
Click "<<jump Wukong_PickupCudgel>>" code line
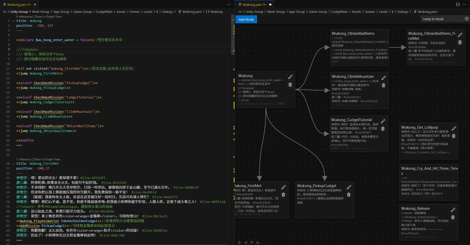coord(43,88)
